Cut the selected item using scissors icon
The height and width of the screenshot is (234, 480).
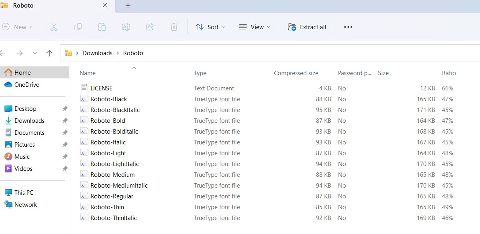[x=54, y=27]
